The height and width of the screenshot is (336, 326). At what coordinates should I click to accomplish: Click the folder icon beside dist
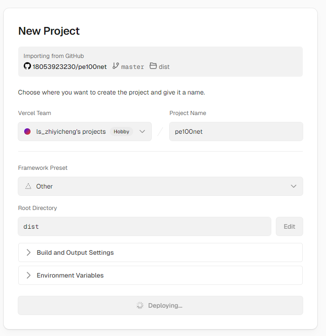(x=153, y=66)
